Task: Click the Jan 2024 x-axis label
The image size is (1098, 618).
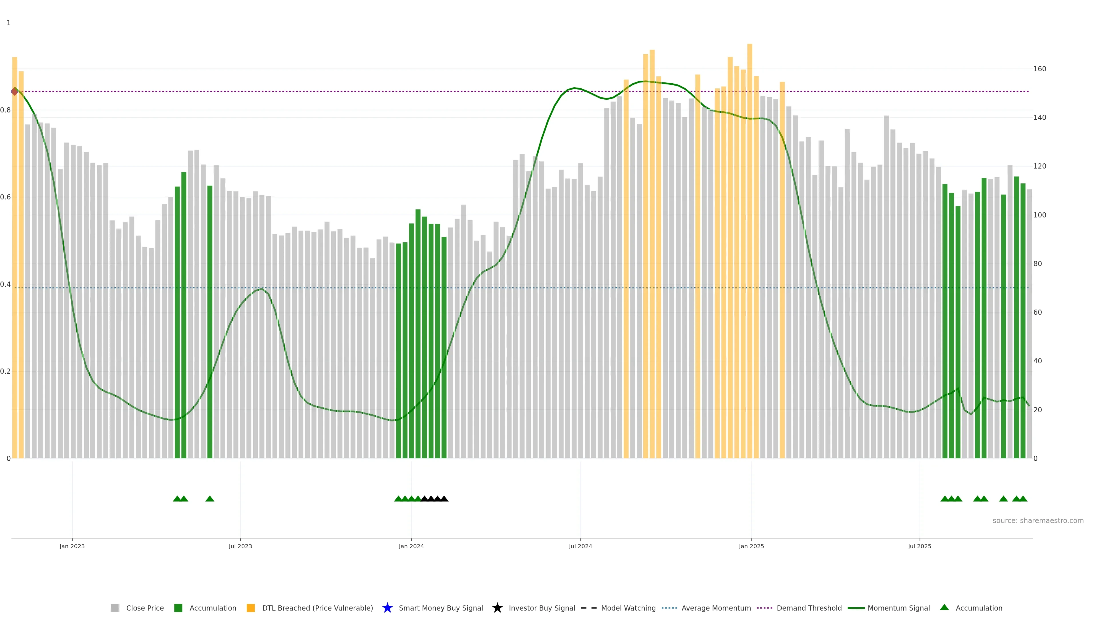Action: coord(411,546)
